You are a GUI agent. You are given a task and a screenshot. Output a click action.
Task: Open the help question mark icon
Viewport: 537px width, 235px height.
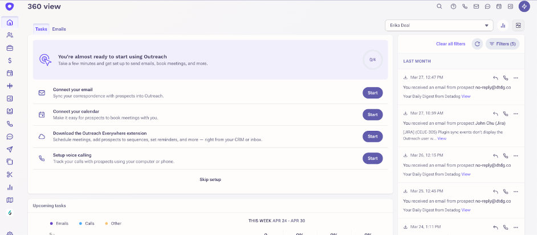point(453,6)
